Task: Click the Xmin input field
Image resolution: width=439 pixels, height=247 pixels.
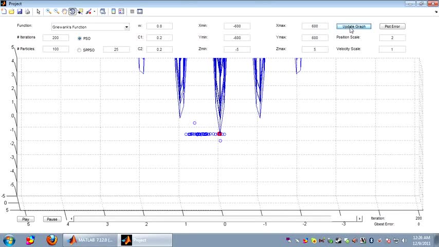Action: (237, 26)
